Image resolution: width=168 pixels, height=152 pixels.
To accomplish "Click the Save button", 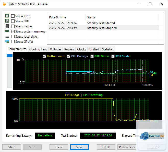I will [x=79, y=147].
